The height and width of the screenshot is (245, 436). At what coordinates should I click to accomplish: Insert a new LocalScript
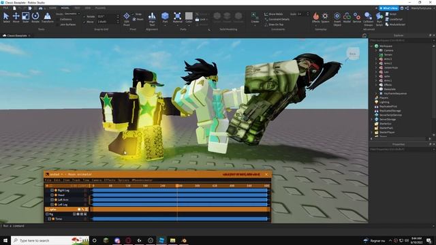pyautogui.click(x=394, y=19)
